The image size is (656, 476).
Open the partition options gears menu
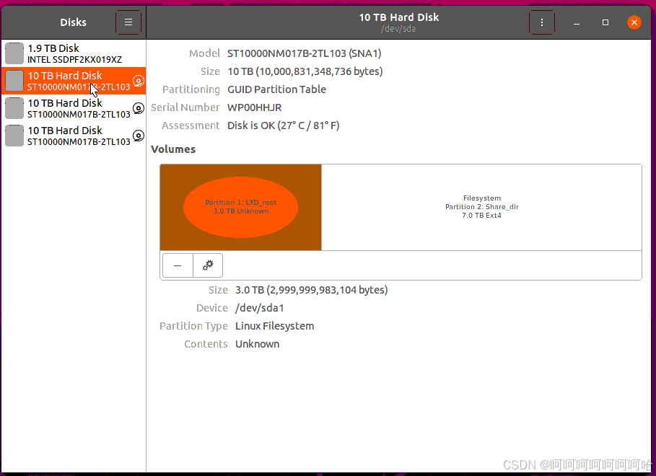(x=207, y=265)
